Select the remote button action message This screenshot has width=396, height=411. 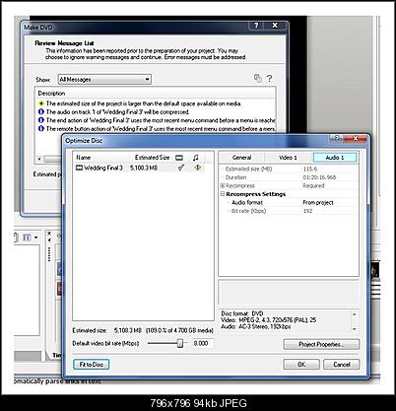click(161, 128)
